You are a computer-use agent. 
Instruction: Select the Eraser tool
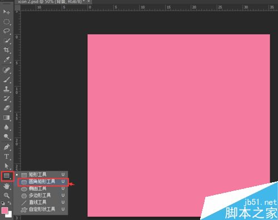(7, 108)
